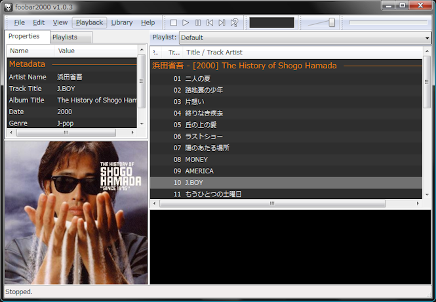Click the Properties panel scroll up arrow
436x302 pixels.
pos(142,49)
